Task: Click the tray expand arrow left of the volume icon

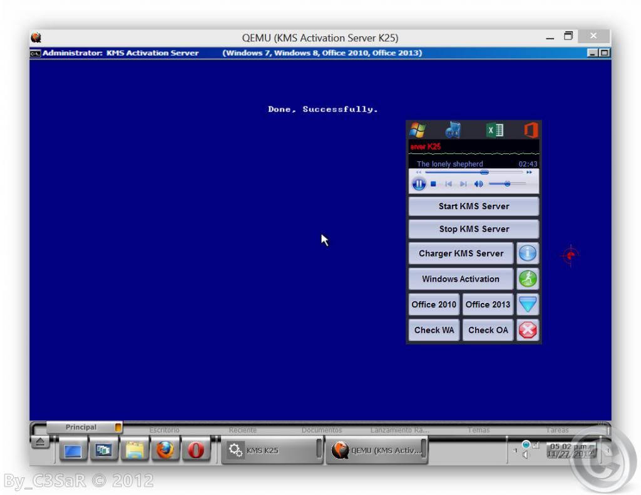Action: pyautogui.click(x=515, y=451)
